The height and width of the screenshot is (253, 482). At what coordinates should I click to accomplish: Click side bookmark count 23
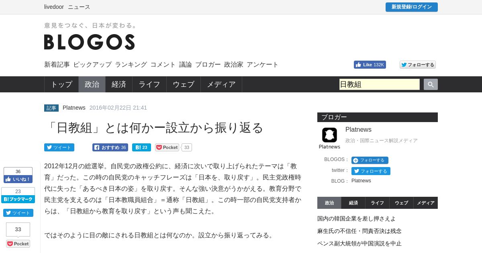tap(18, 192)
